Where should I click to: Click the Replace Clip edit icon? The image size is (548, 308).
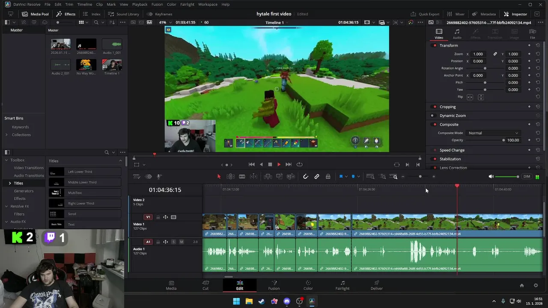(x=291, y=176)
